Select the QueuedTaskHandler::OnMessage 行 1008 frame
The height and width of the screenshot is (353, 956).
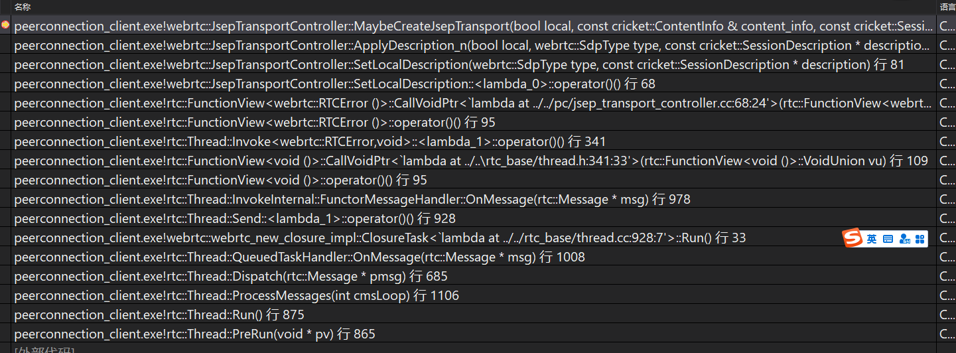299,257
